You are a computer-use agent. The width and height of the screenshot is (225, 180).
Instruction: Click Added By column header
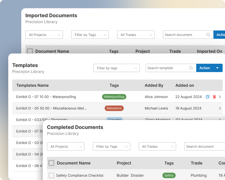pos(154,85)
